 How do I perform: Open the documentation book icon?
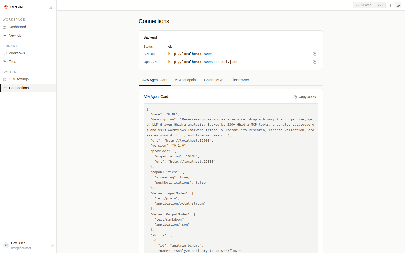(x=391, y=5)
